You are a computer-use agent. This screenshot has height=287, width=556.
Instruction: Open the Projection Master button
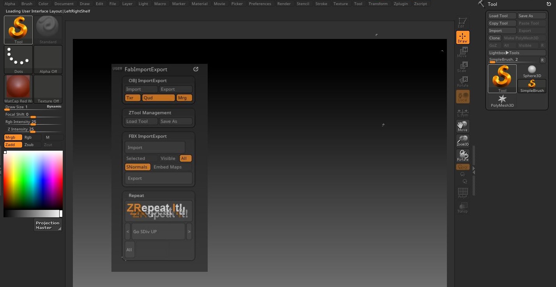tap(48, 225)
